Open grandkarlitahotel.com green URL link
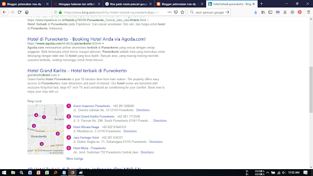Image resolution: width=313 pixels, height=176 pixels. [x=42, y=75]
